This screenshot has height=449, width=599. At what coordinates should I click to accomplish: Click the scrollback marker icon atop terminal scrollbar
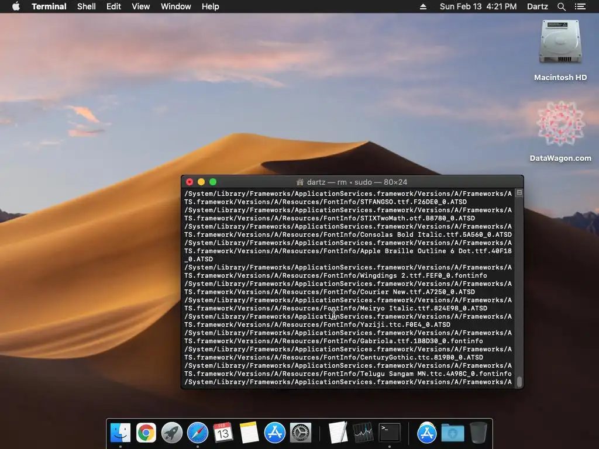(519, 193)
